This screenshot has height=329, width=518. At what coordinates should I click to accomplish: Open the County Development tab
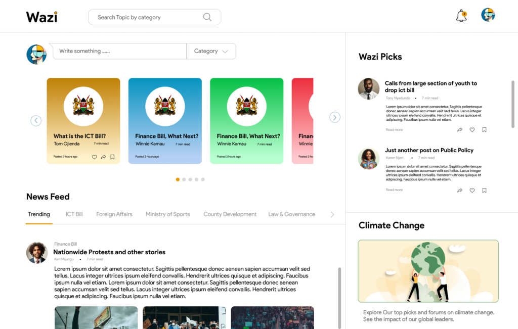click(230, 214)
